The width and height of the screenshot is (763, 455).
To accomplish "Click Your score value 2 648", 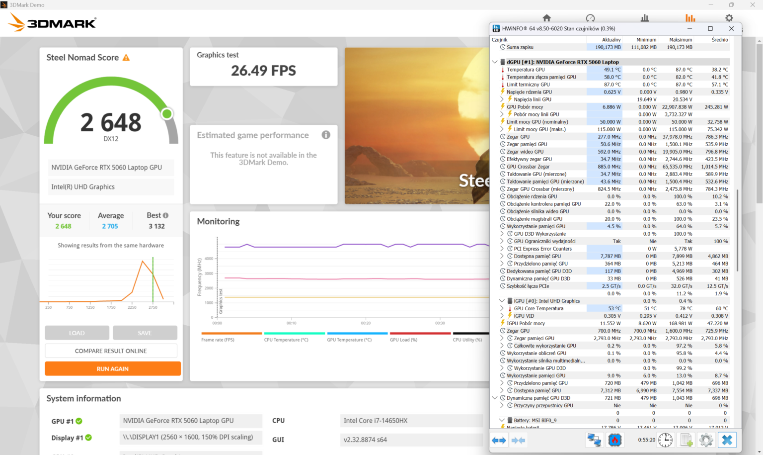I will pyautogui.click(x=64, y=226).
